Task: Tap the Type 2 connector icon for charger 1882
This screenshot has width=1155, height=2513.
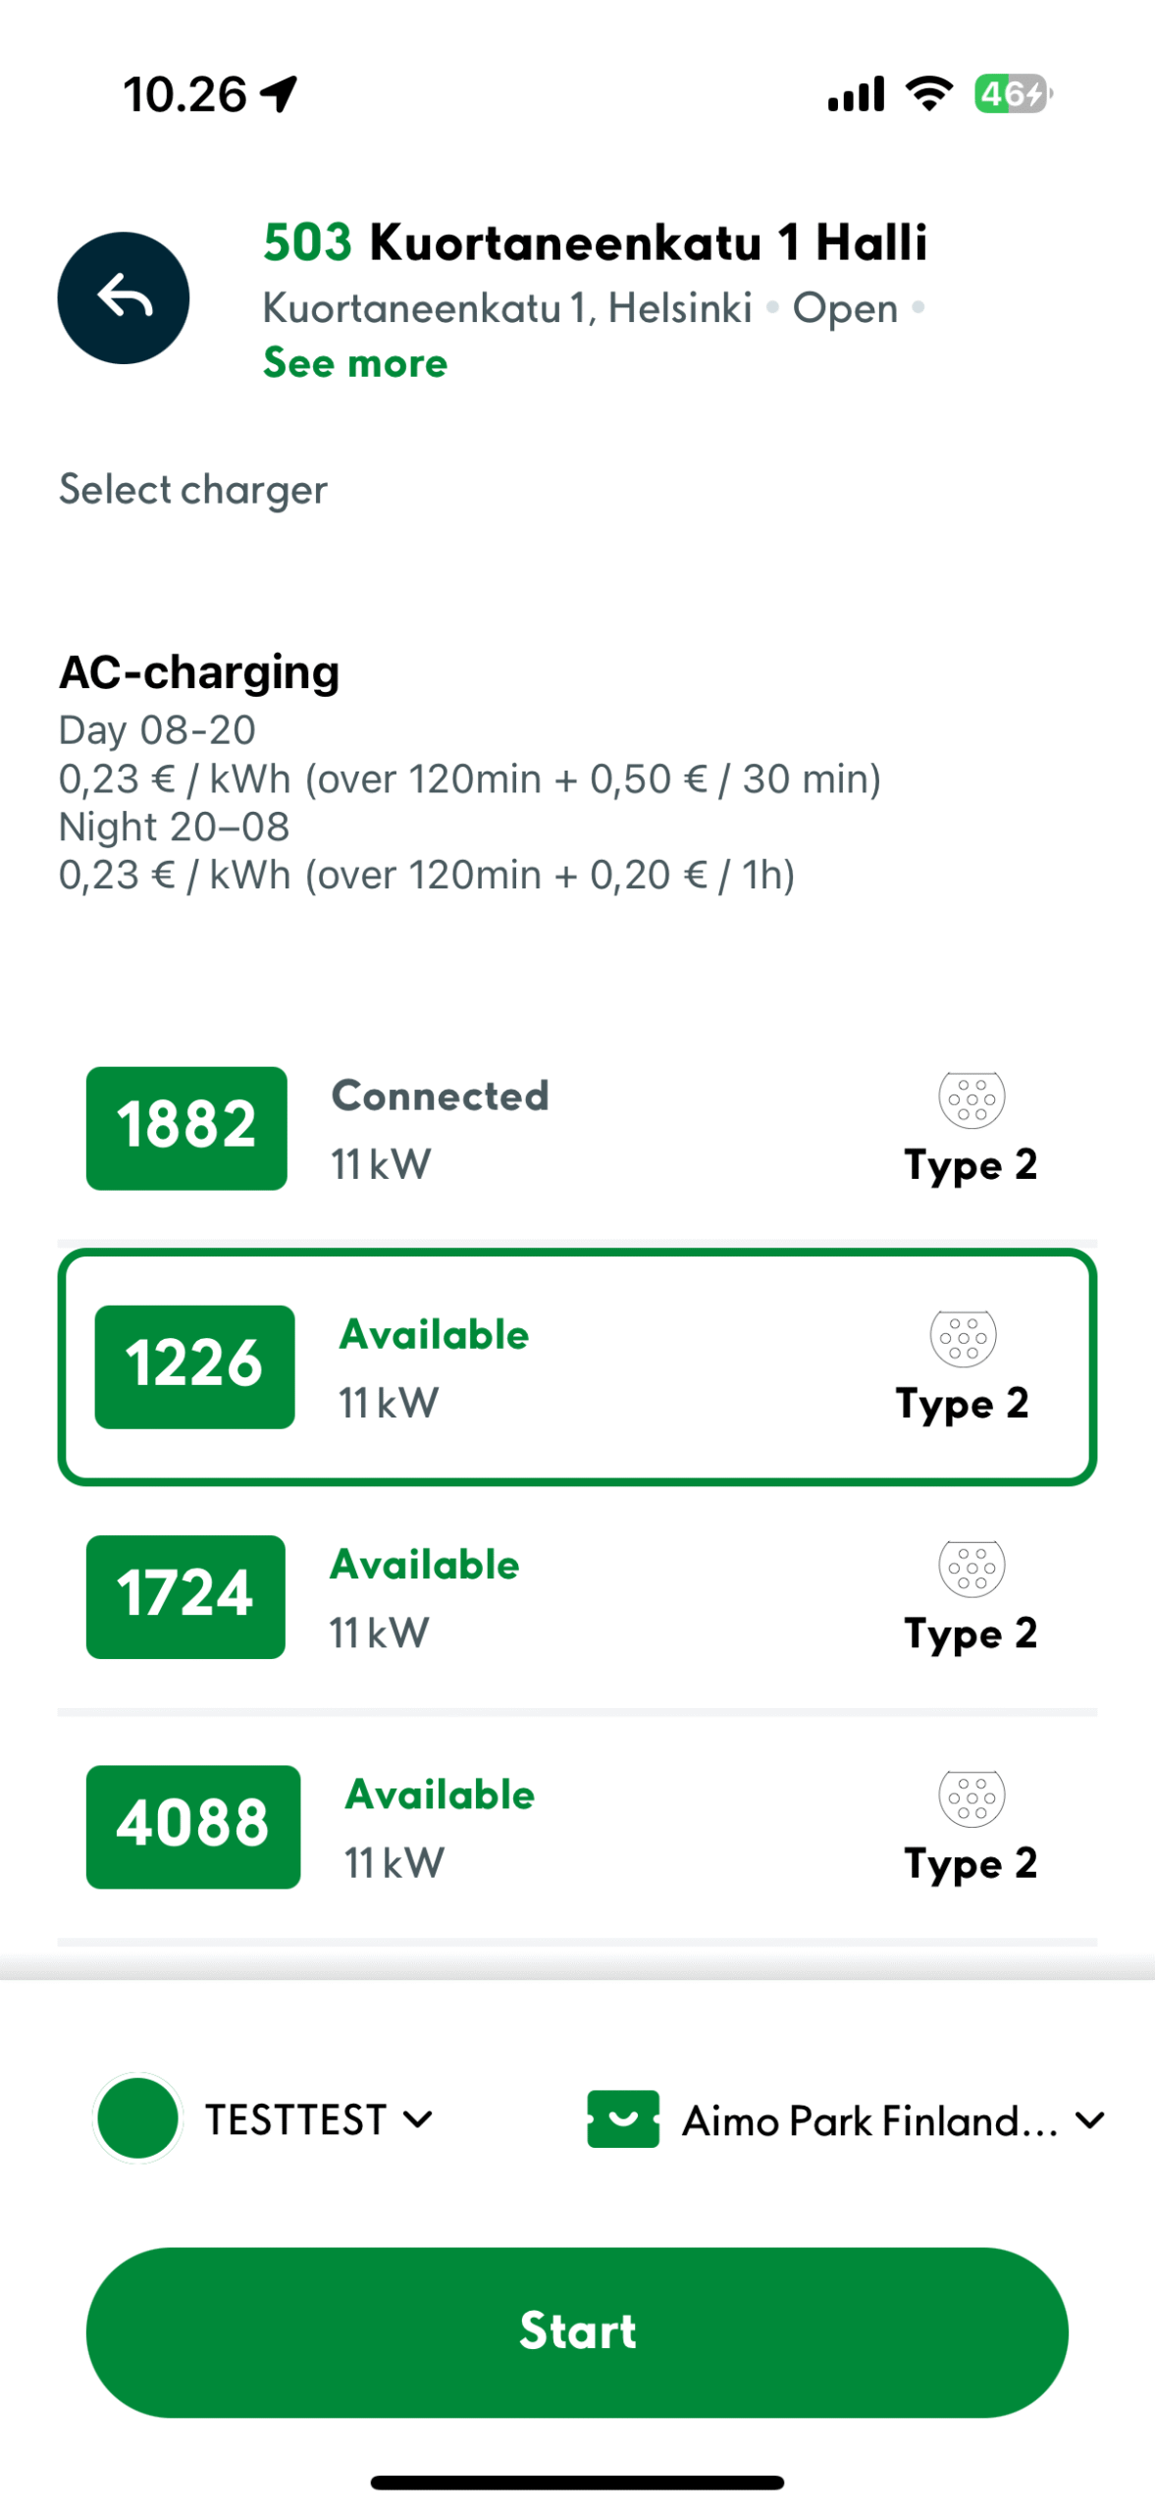Action: tap(971, 1098)
